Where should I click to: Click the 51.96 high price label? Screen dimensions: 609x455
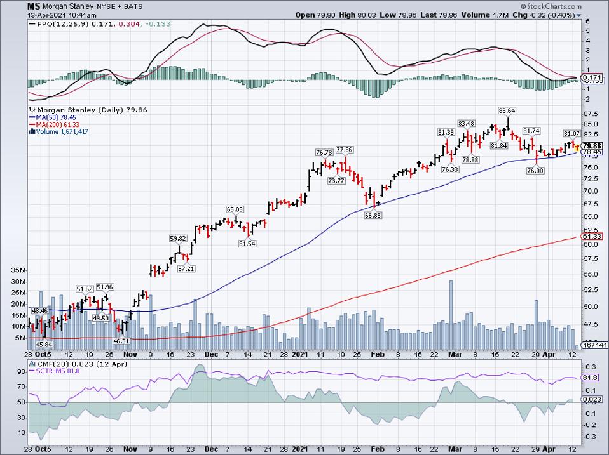(x=105, y=287)
